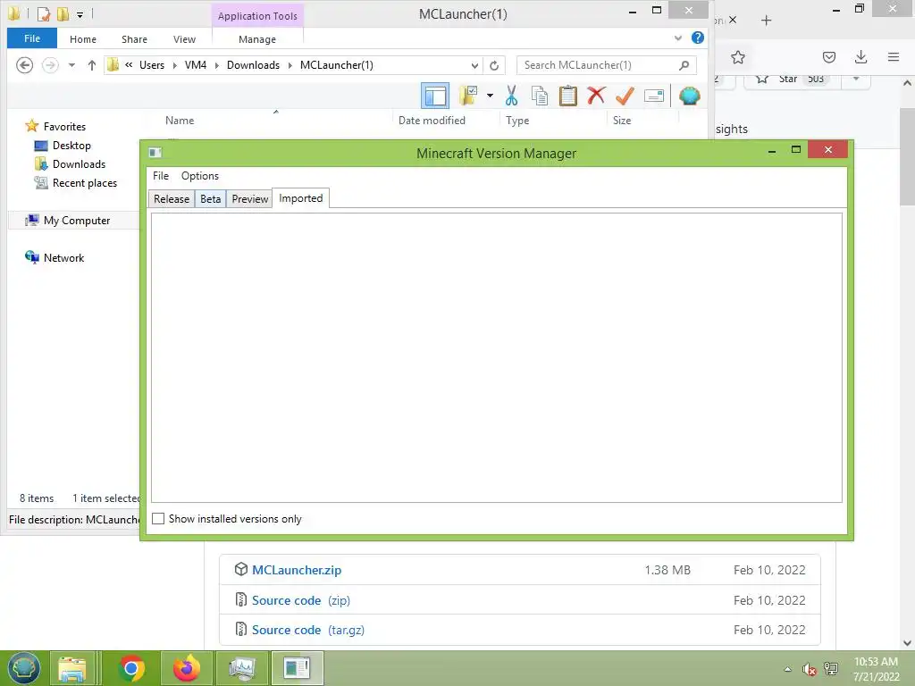Toggle the navigation pane icon in Explorer toolbar
Image resolution: width=915 pixels, height=686 pixels.
pyautogui.click(x=435, y=96)
